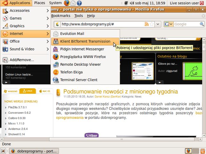Open the Places menu
Viewport: 206px width, 154px height.
pos(40,3)
